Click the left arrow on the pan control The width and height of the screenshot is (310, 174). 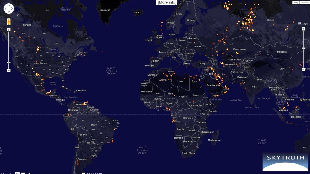(5, 9)
